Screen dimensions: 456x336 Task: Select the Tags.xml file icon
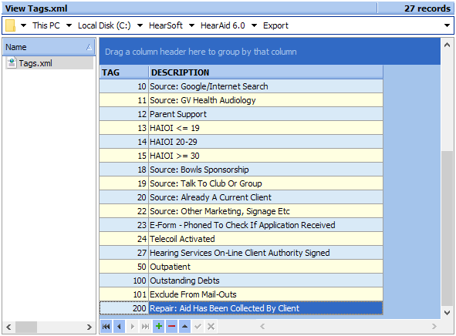click(x=12, y=62)
